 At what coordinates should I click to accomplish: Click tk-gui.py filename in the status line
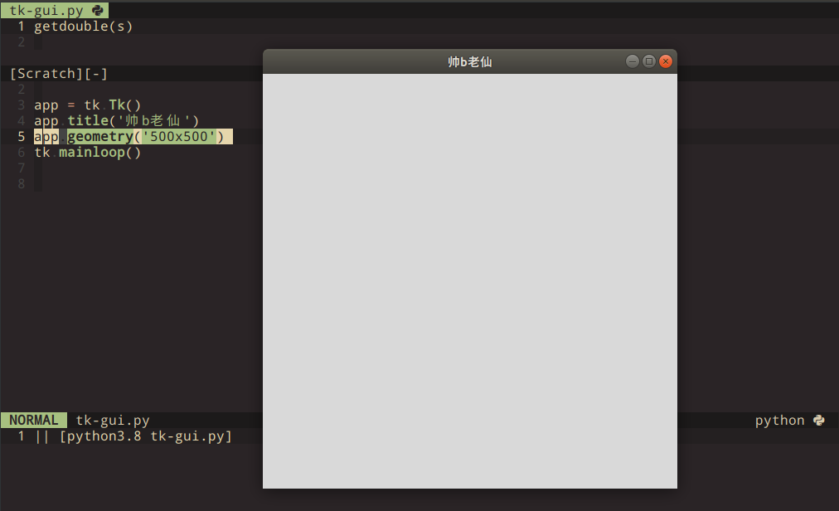113,421
